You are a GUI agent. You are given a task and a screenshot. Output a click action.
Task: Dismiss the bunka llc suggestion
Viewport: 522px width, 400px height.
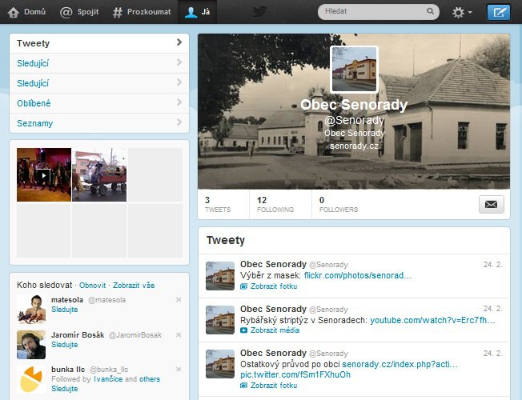click(x=179, y=368)
